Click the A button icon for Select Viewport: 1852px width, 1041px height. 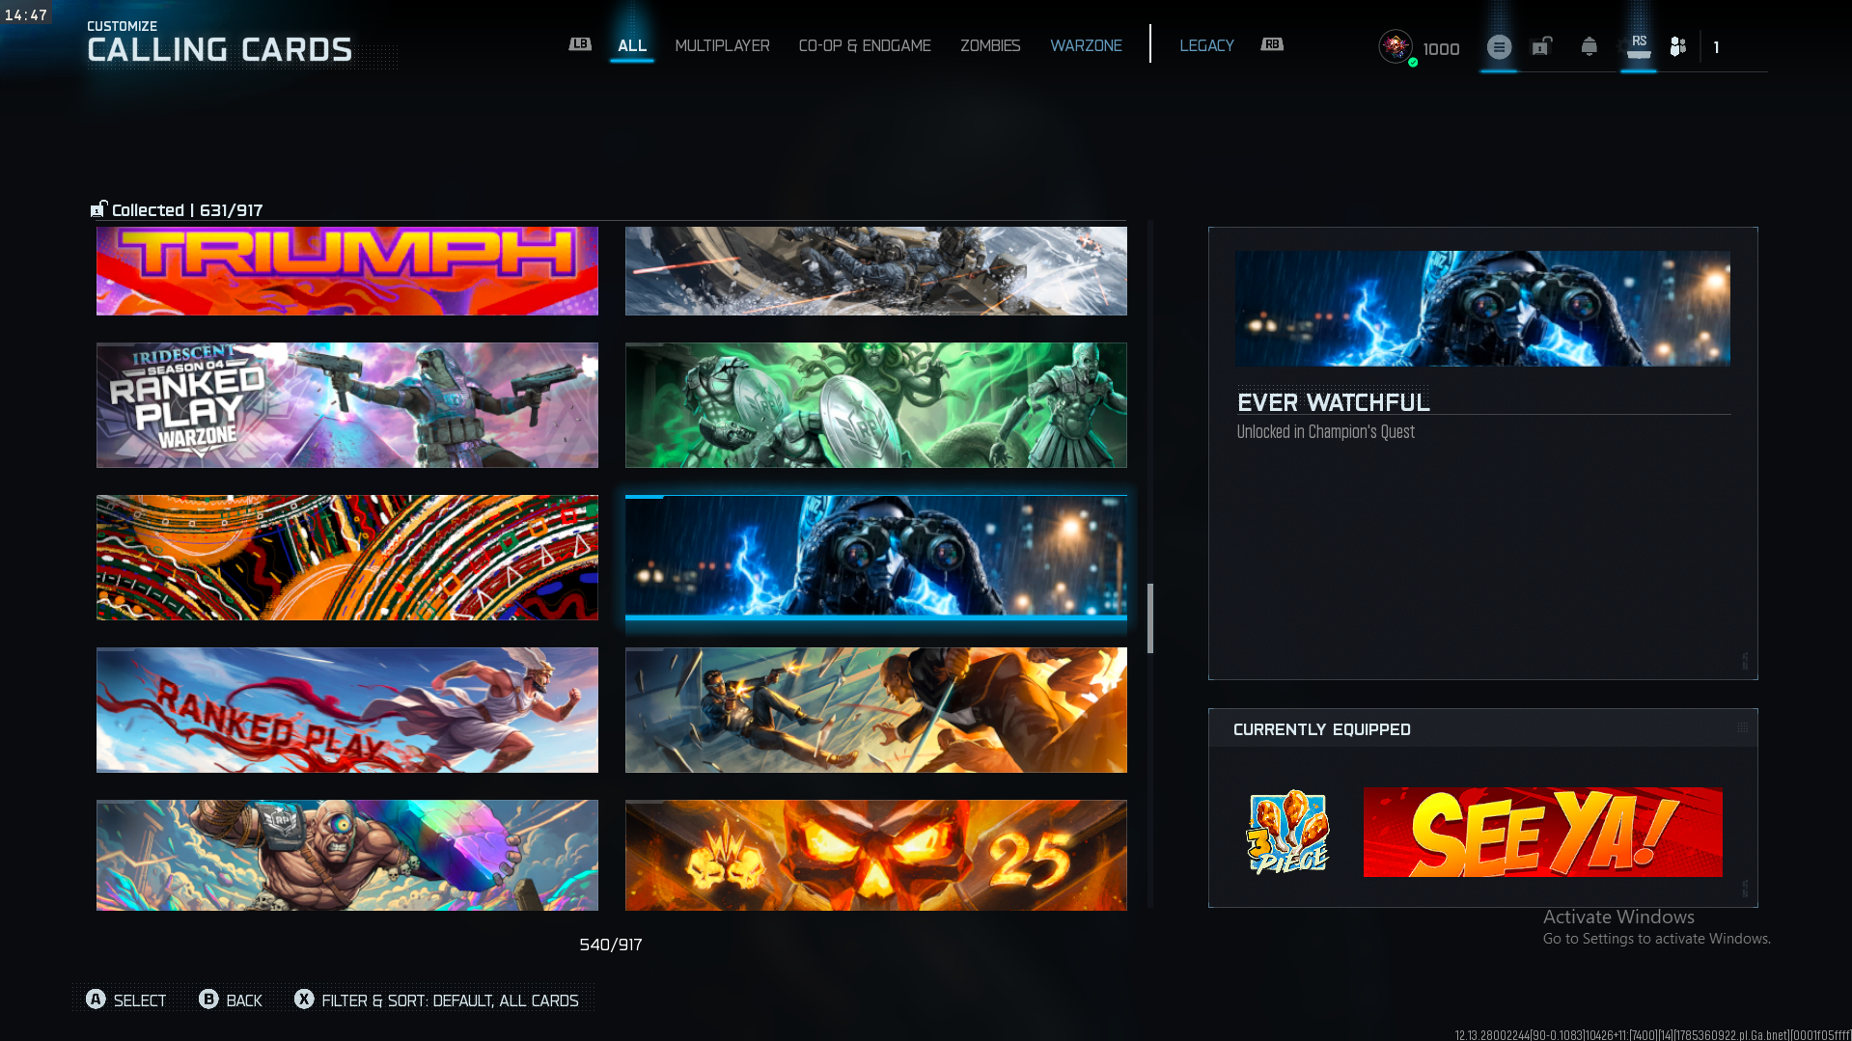(x=96, y=1000)
